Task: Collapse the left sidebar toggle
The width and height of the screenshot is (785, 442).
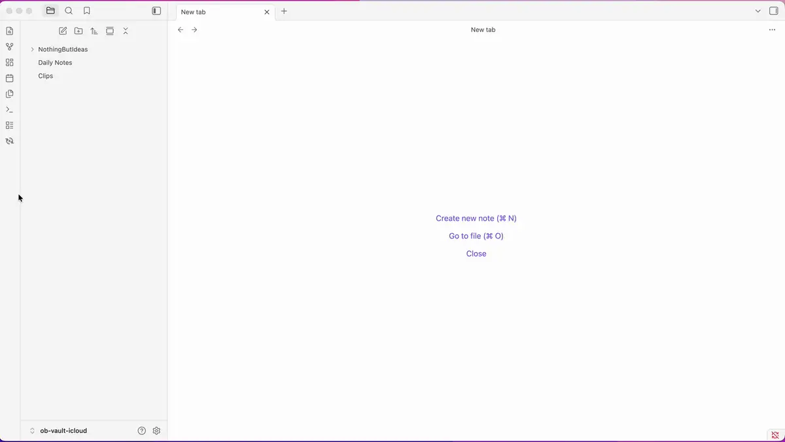Action: tap(156, 11)
